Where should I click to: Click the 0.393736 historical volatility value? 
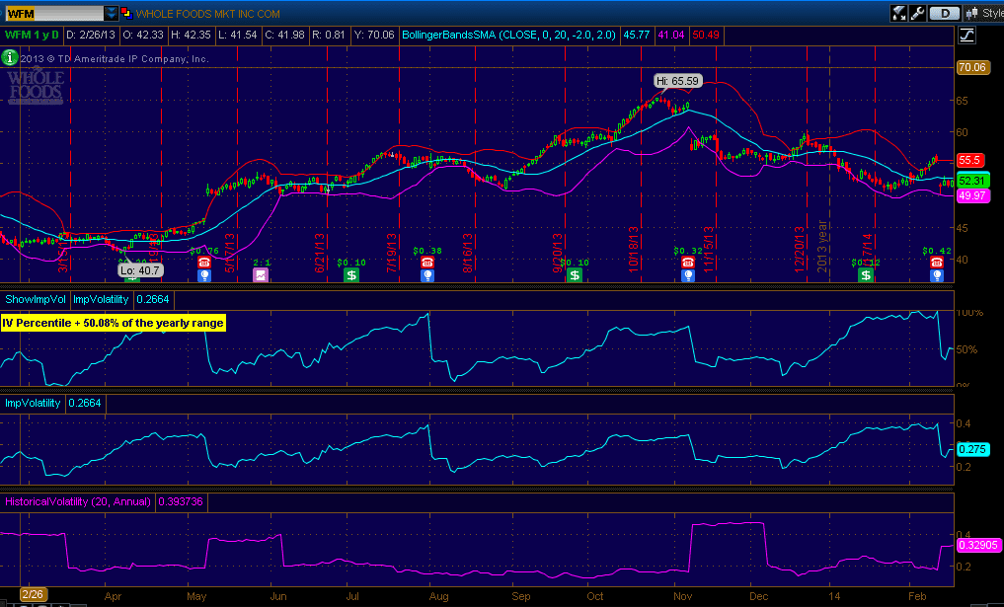[x=181, y=501]
